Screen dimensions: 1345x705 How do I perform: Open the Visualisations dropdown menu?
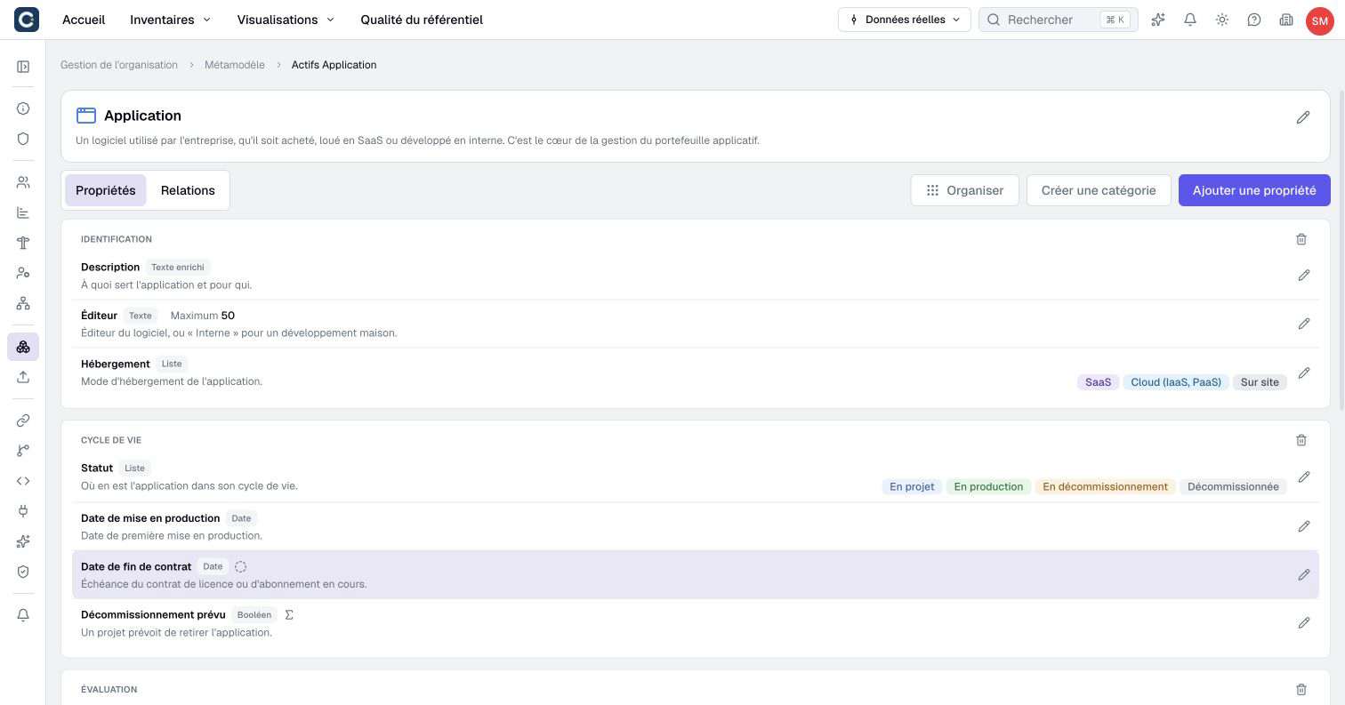click(x=286, y=20)
